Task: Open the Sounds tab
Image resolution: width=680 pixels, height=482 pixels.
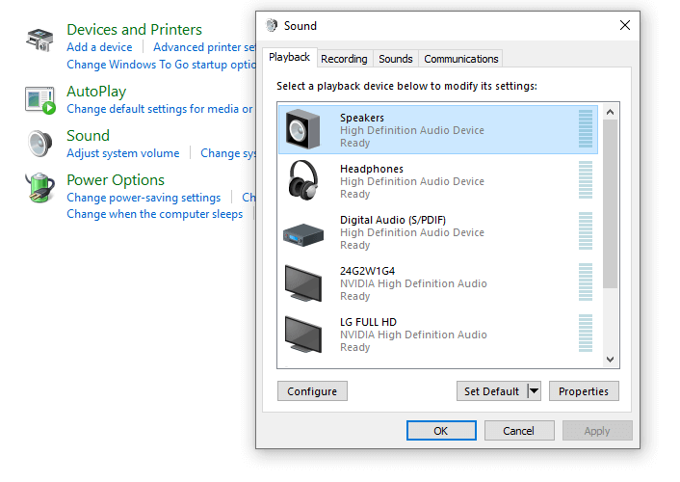Action: [x=396, y=59]
